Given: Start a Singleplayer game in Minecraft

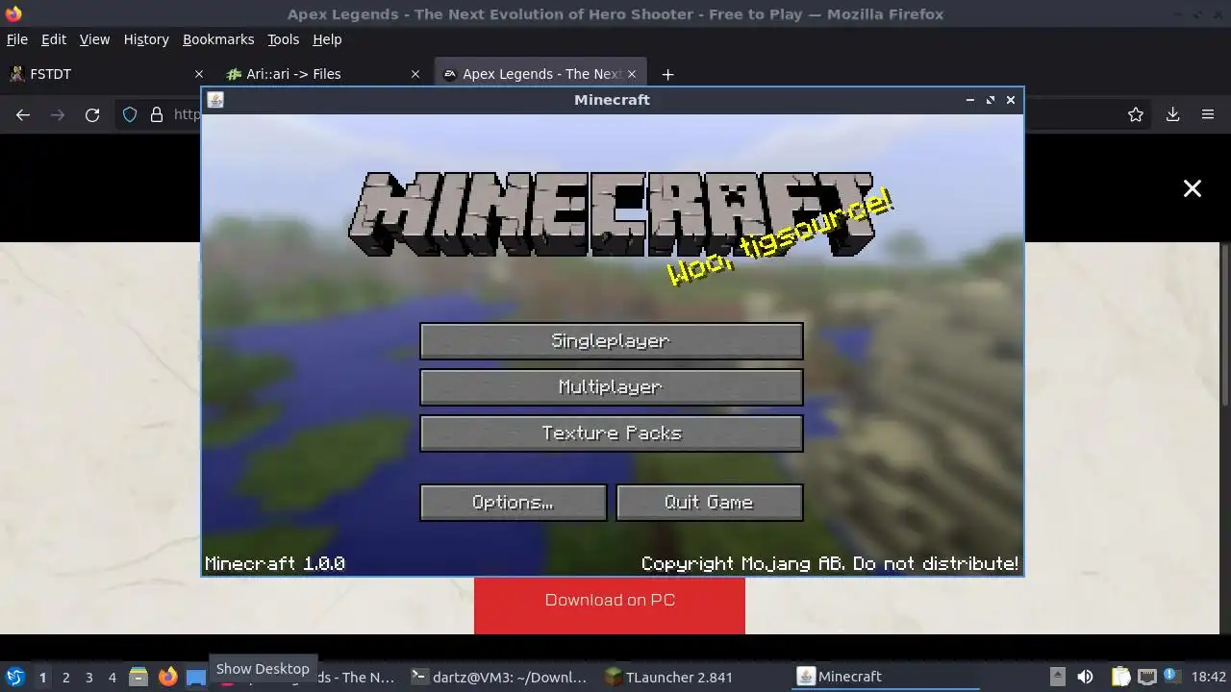Looking at the screenshot, I should [611, 341].
